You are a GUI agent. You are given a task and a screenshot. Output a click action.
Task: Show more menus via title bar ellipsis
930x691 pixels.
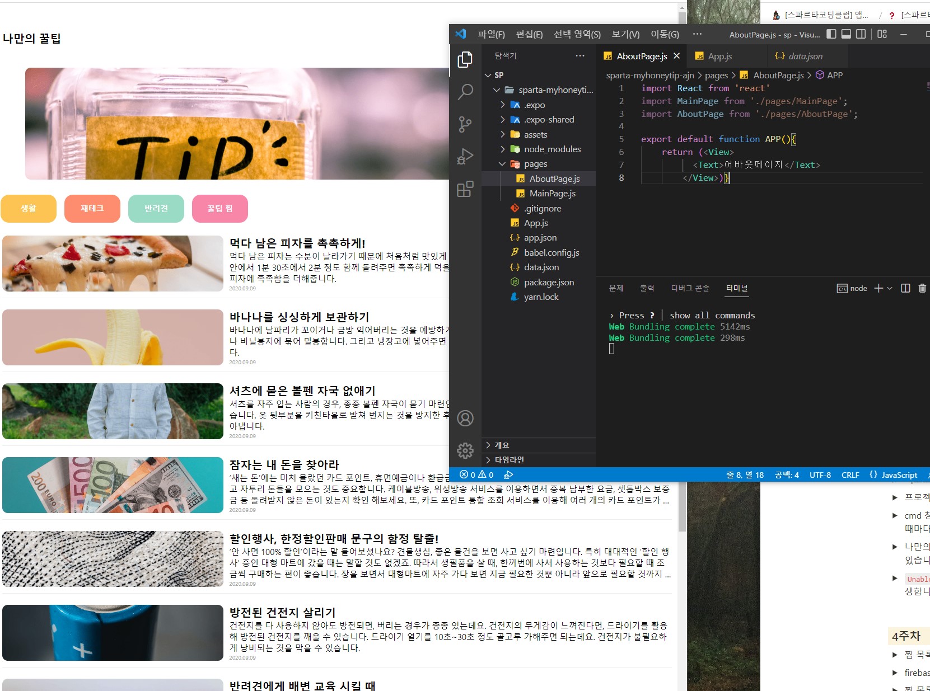(x=697, y=34)
